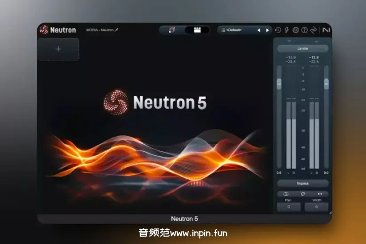Click the Bypass button
Viewport: 366px width, 244px height.
click(x=303, y=183)
